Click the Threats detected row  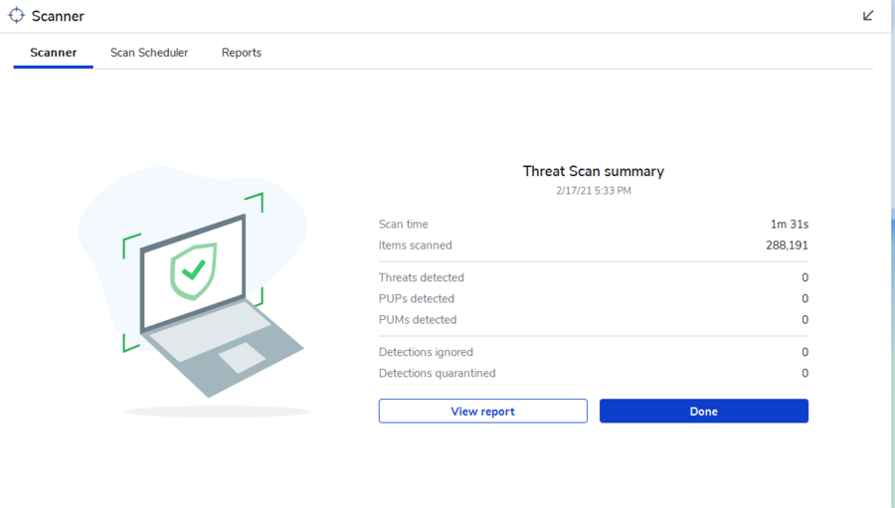[594, 277]
